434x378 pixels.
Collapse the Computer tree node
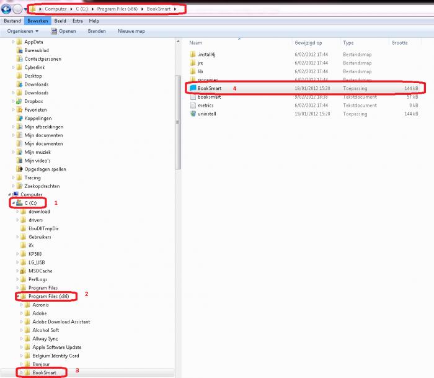click(9, 194)
